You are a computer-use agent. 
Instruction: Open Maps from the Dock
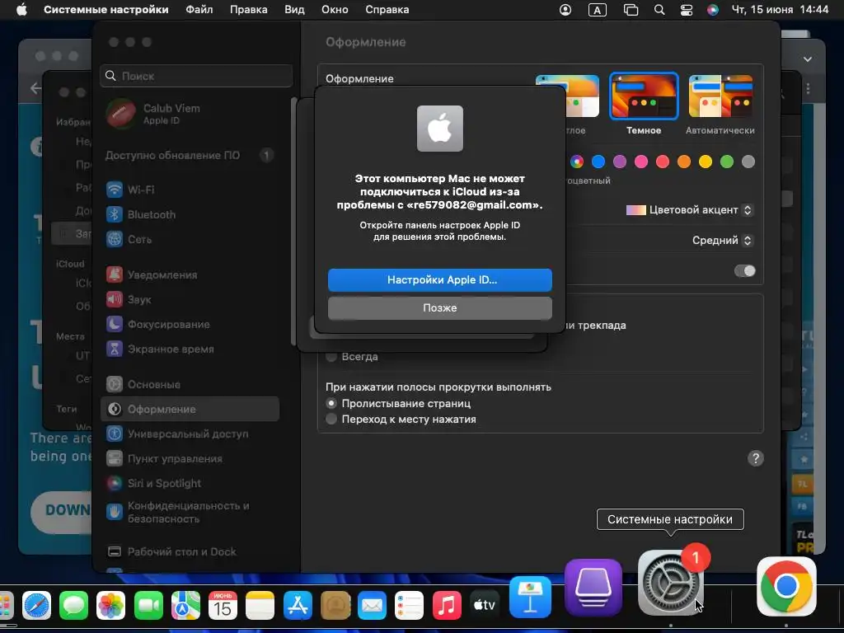click(x=185, y=606)
